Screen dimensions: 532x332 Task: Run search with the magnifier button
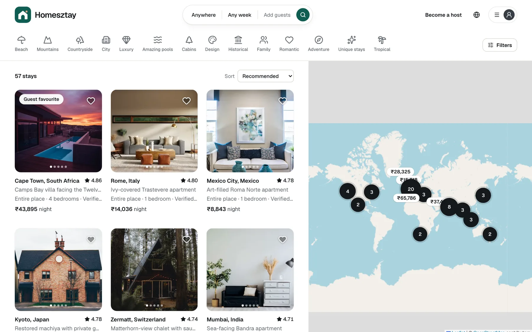click(x=303, y=15)
